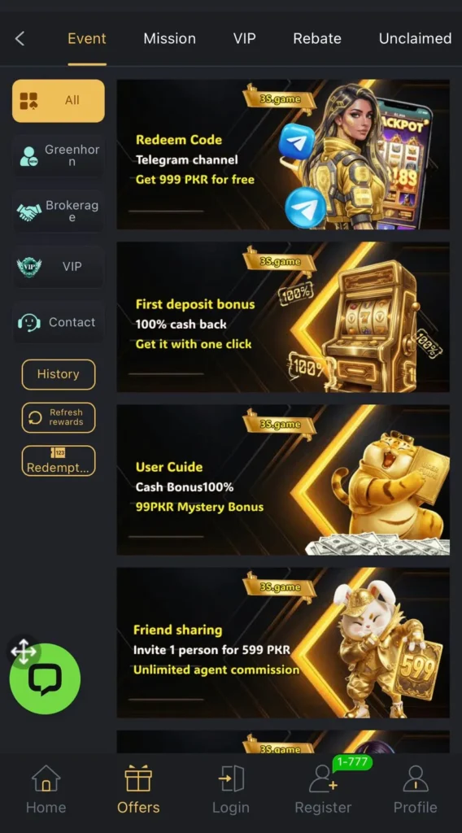Select the Greenhorn category
Viewport: 462px width, 833px height.
click(59, 155)
